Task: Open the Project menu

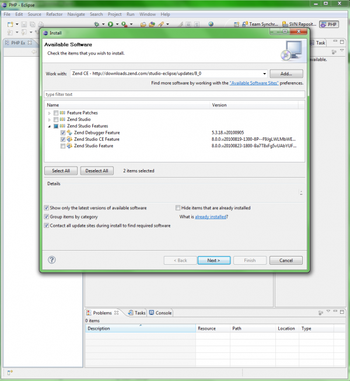Action: point(115,14)
